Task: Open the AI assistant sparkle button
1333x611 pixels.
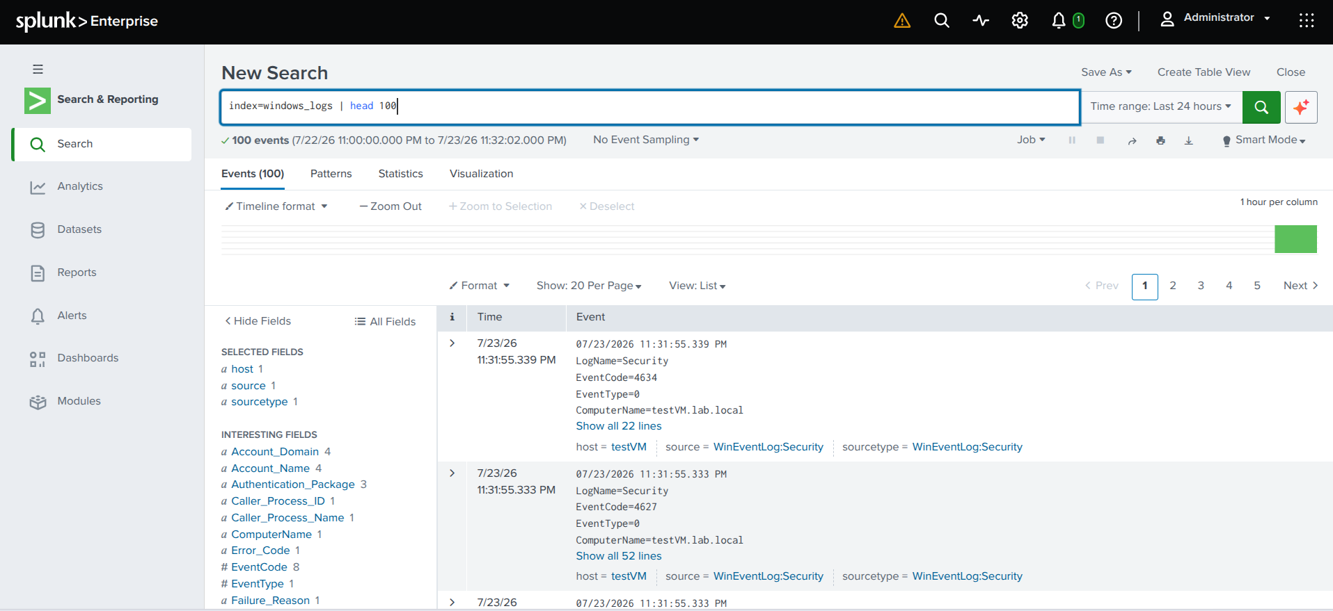Action: [1301, 107]
